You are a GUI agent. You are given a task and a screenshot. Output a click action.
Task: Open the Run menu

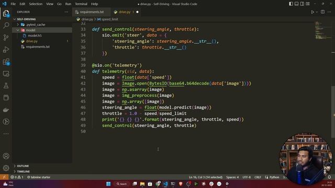click(68, 4)
